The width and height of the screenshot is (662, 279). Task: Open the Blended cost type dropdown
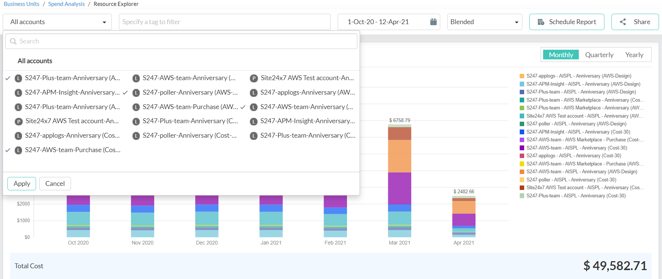484,22
